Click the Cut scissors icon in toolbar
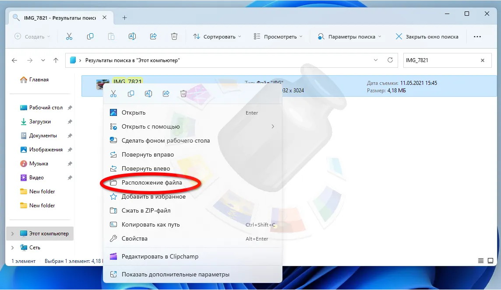The image size is (501, 290). tap(69, 37)
